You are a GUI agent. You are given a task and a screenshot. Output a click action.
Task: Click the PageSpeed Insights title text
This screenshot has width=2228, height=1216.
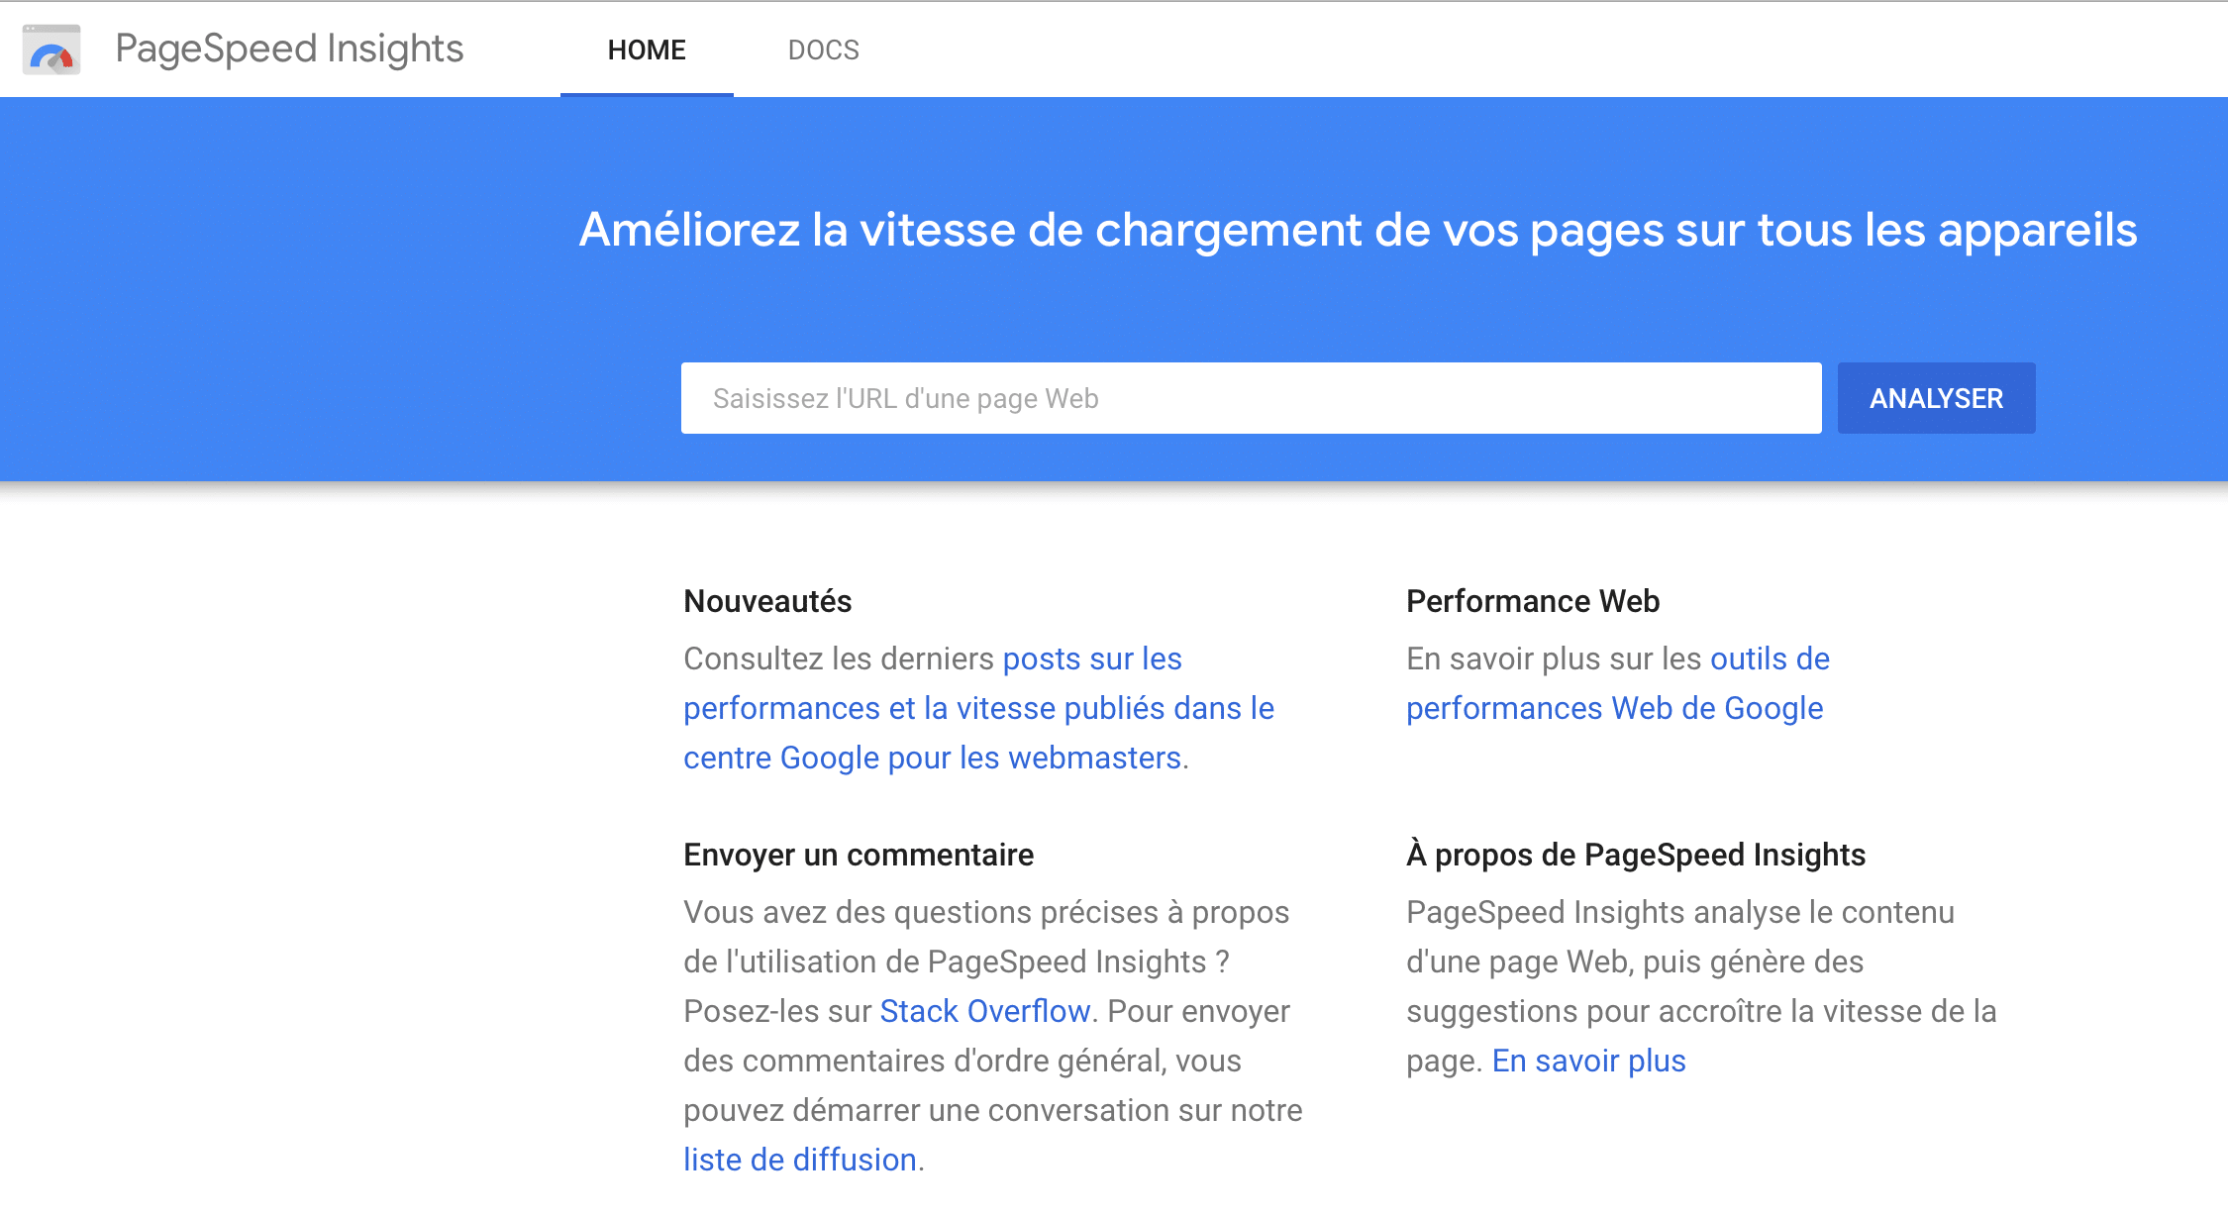coord(289,49)
